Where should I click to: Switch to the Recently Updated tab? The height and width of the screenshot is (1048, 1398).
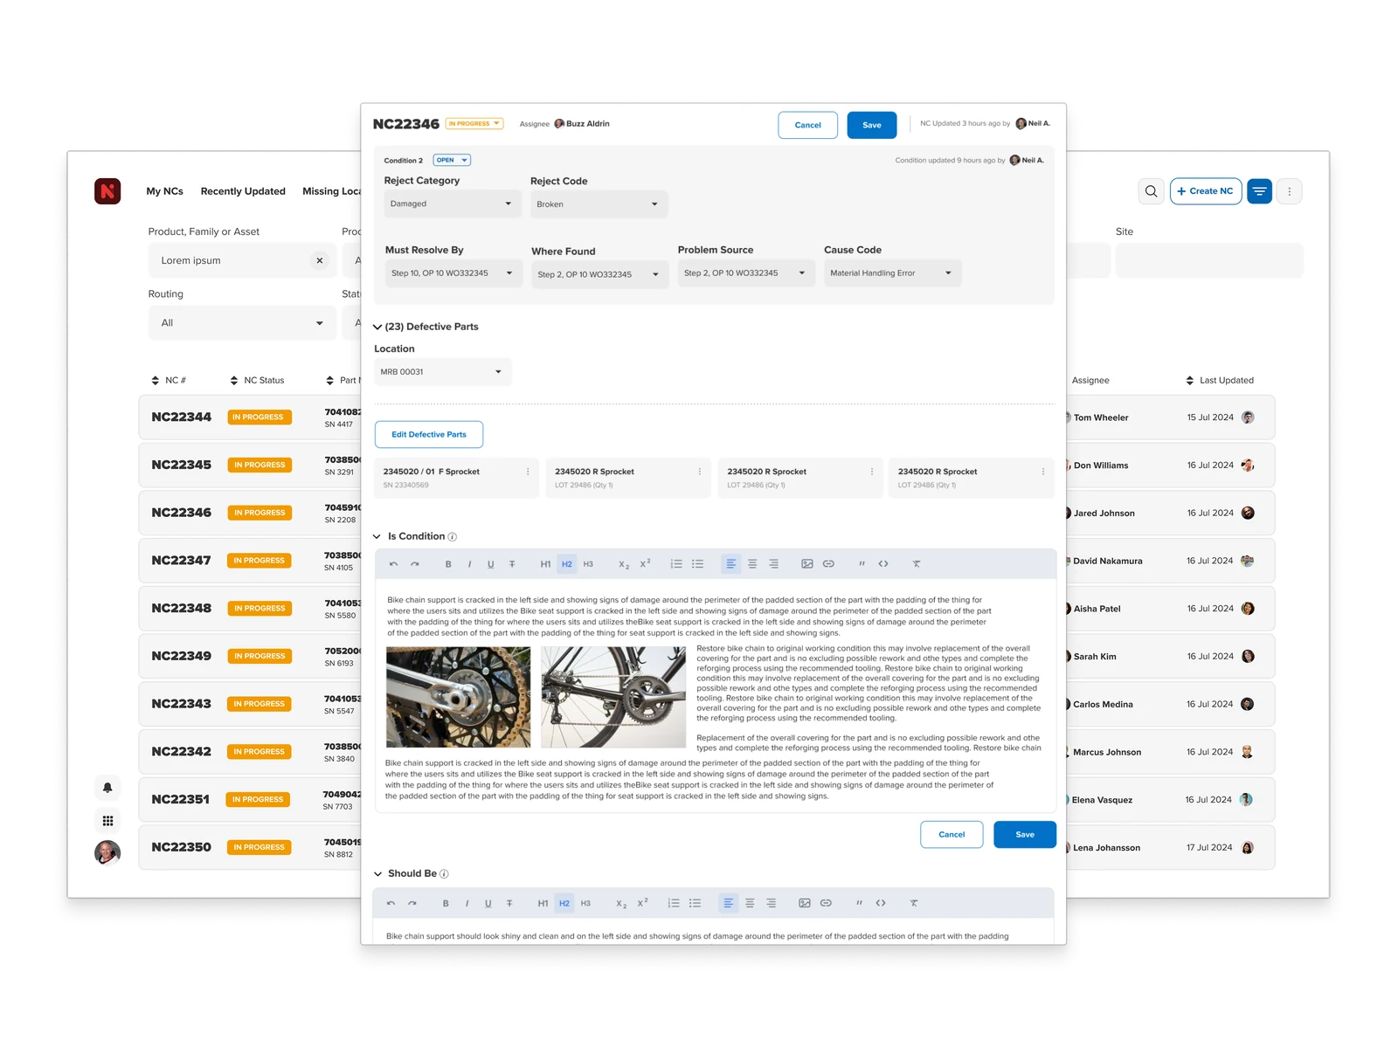243,191
